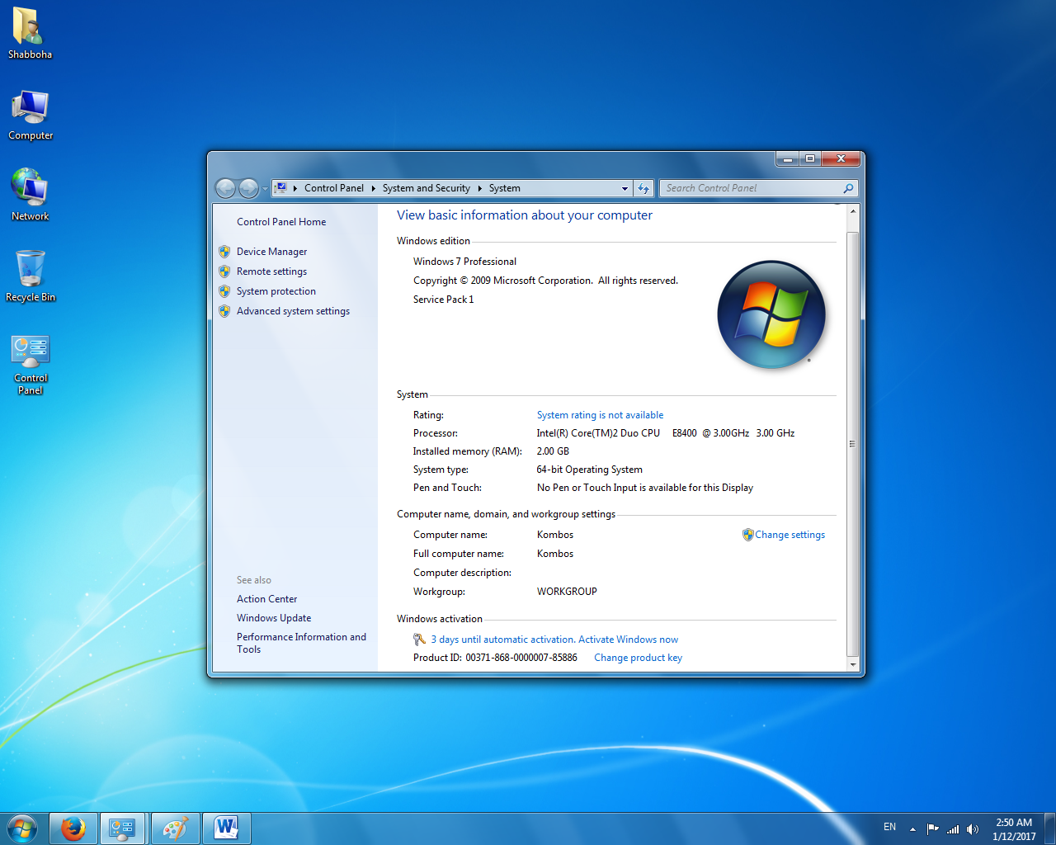Image resolution: width=1056 pixels, height=845 pixels.
Task: Click the Service Pack 1 text
Action: coord(444,300)
